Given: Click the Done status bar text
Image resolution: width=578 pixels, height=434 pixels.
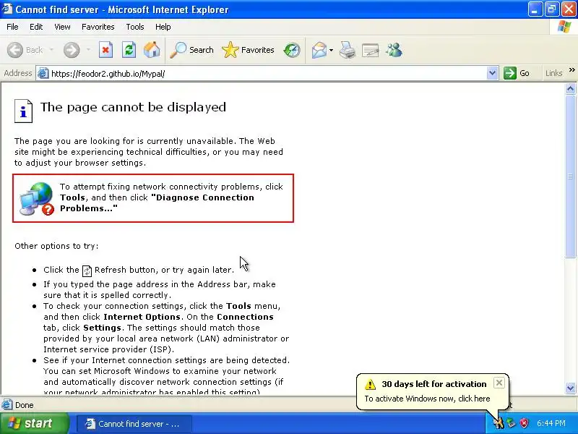Looking at the screenshot, I should pos(25,405).
